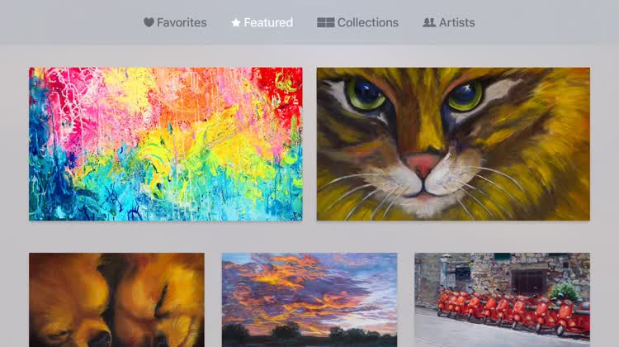Select the Featured tab label

click(268, 22)
